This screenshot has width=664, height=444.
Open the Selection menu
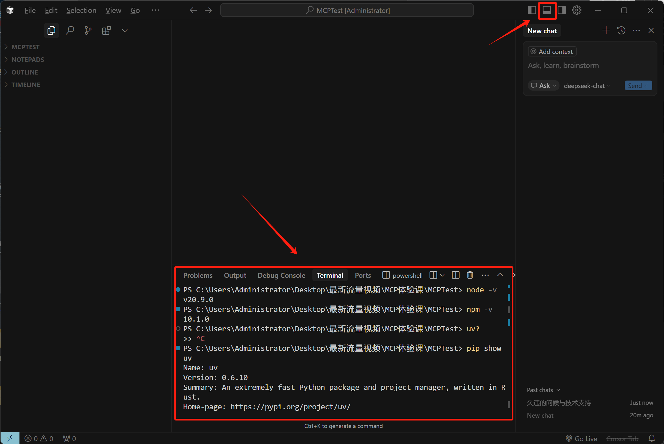click(81, 10)
